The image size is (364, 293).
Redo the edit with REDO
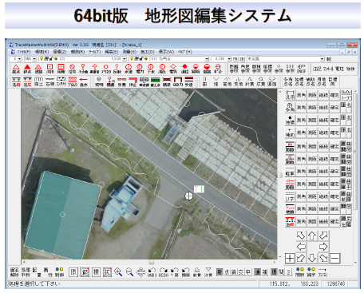[x=164, y=272]
